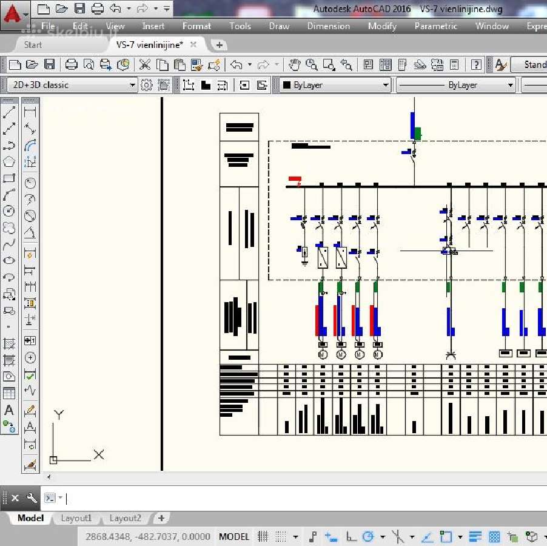Click the Plot print icon in Standard toolbar
Viewport: 547px width, 546px height.
(x=71, y=64)
